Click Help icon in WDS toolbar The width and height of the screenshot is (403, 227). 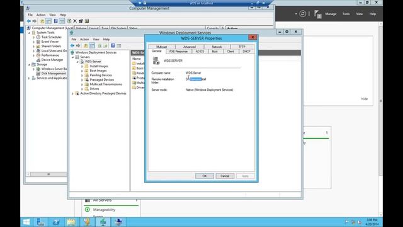click(113, 45)
